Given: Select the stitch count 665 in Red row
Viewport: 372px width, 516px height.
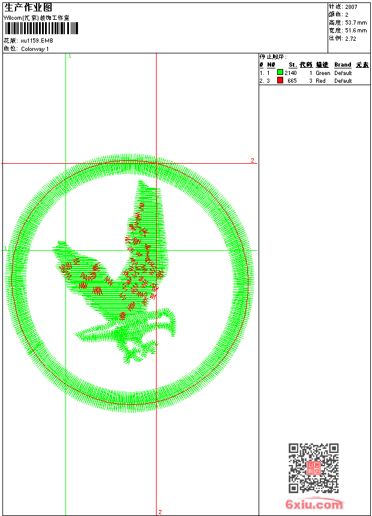Looking at the screenshot, I should pos(292,81).
